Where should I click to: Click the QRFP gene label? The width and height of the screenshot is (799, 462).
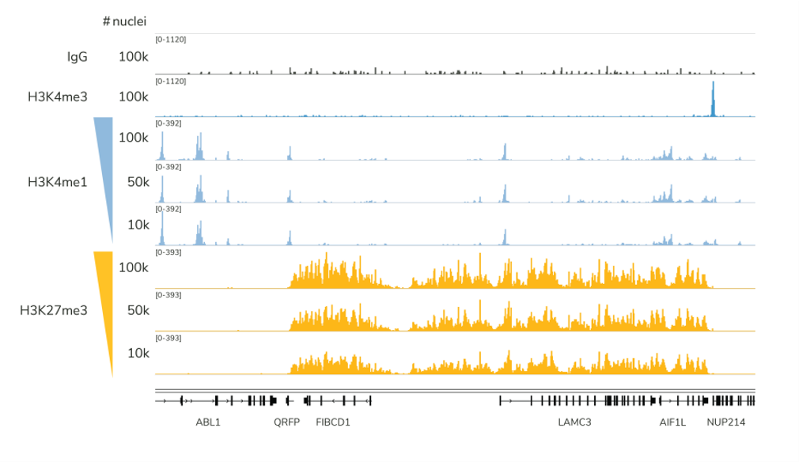(286, 422)
